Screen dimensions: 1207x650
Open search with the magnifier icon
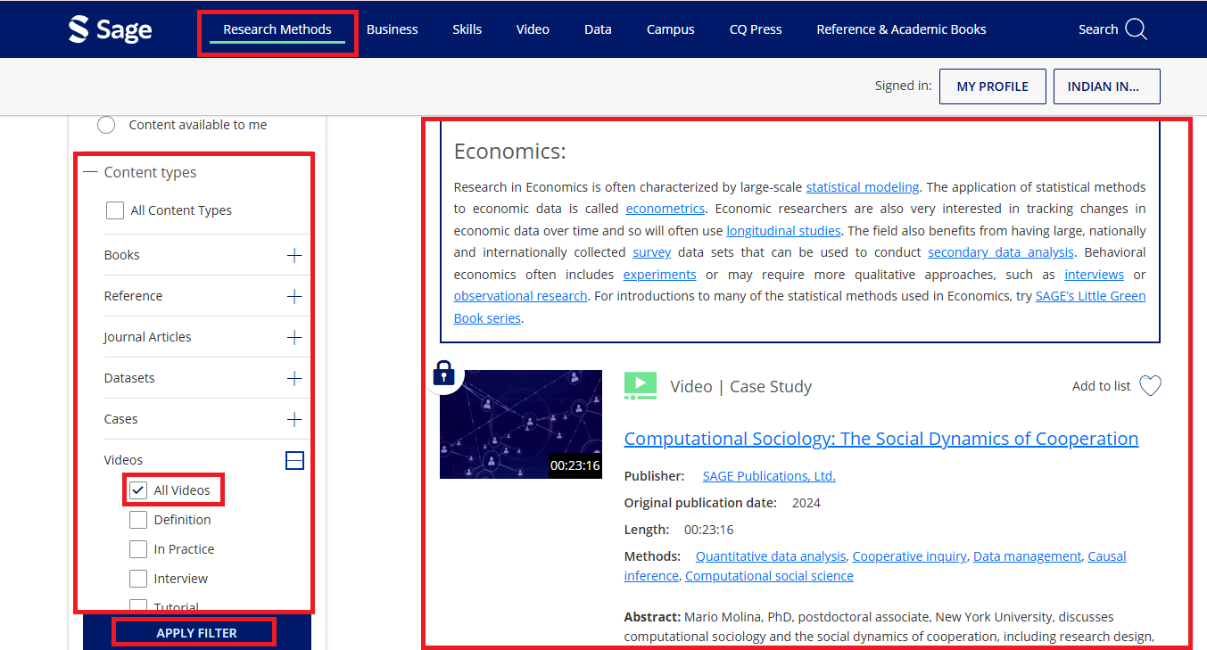1136,29
